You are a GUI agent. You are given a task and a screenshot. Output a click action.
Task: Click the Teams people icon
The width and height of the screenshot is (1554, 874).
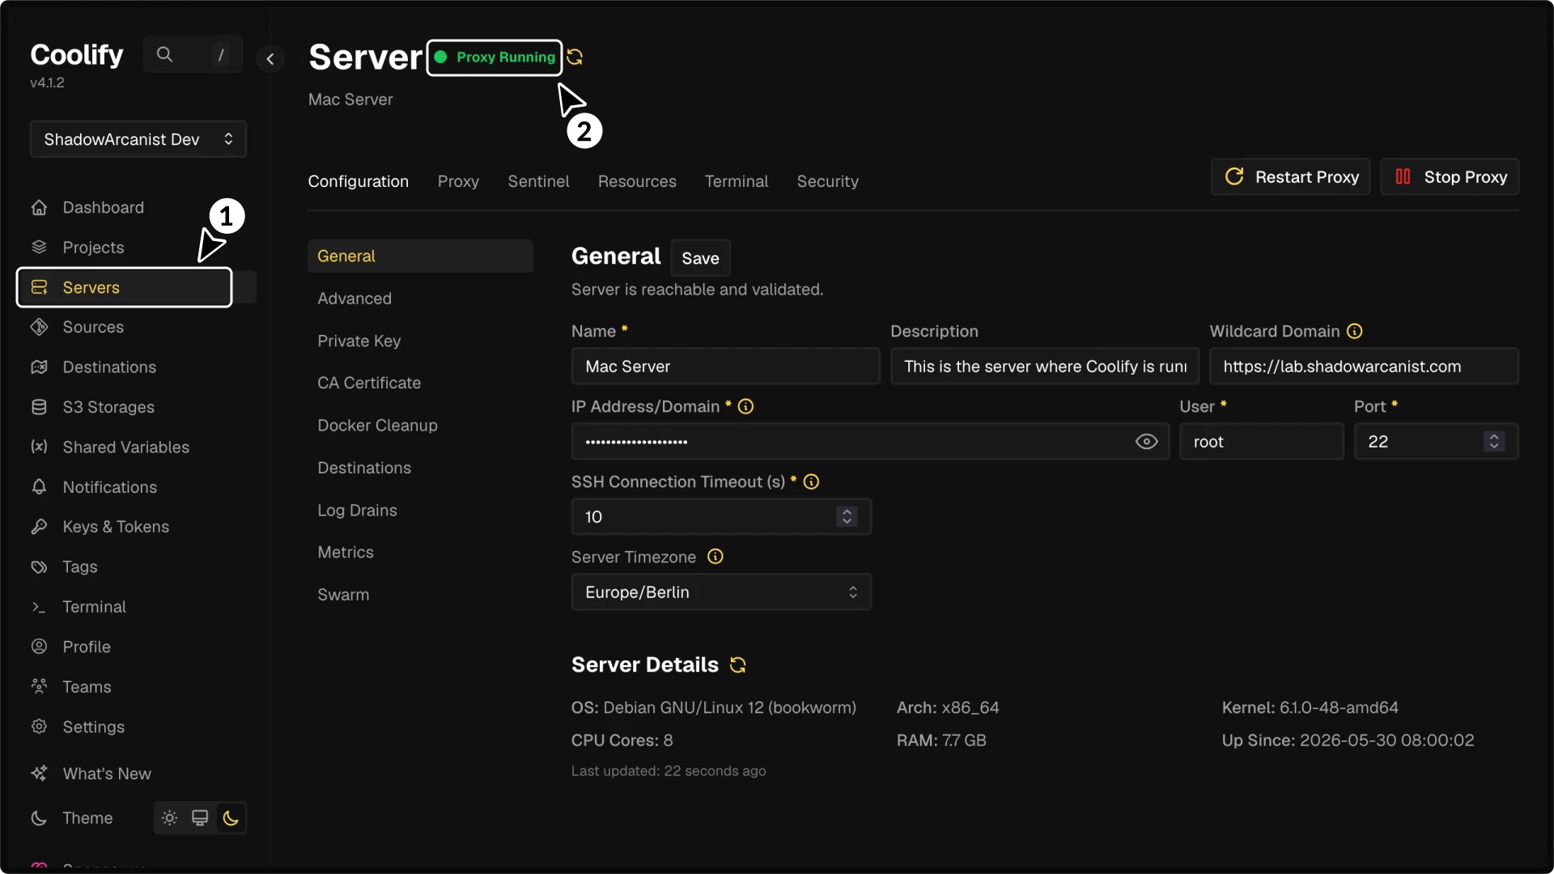pos(39,686)
